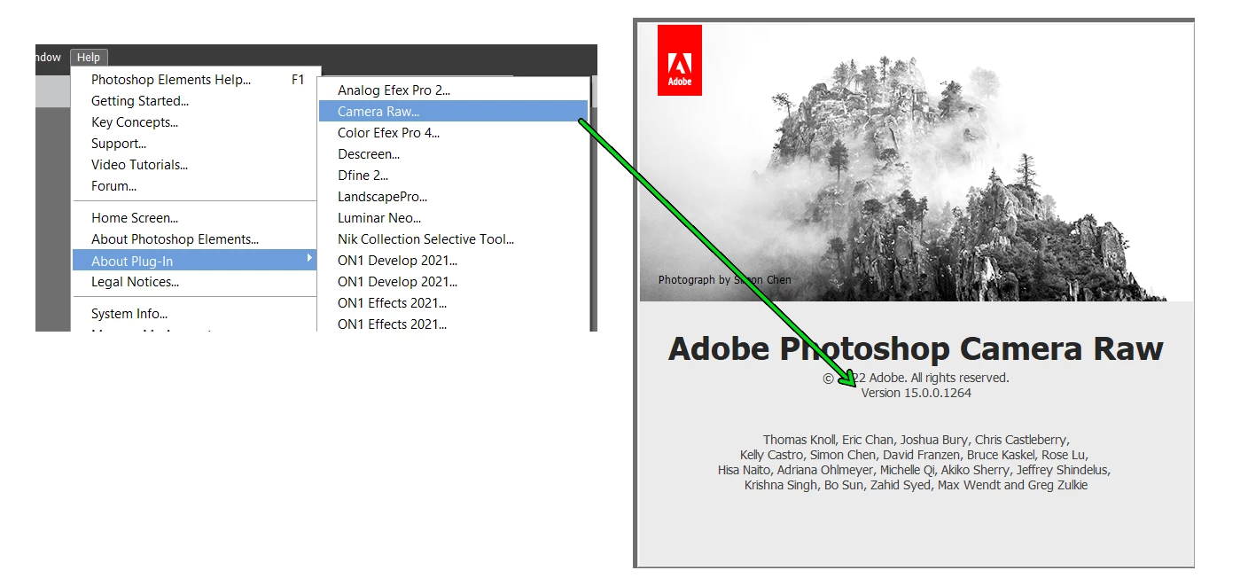This screenshot has width=1248, height=586.
Task: Click credits line starting 'Hisa Naito'
Action: 914,470
